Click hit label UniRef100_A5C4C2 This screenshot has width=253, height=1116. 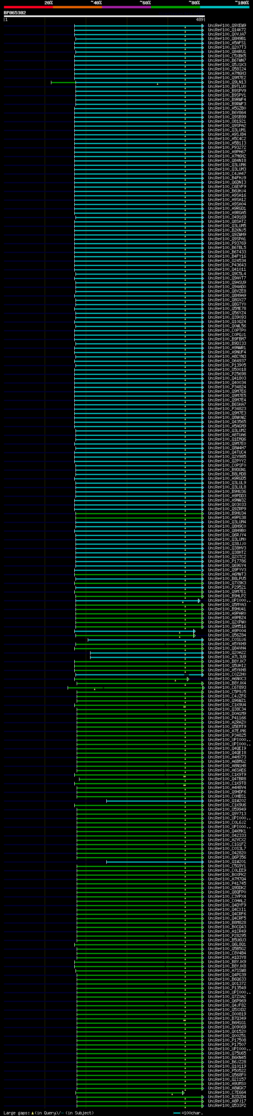click(x=227, y=139)
